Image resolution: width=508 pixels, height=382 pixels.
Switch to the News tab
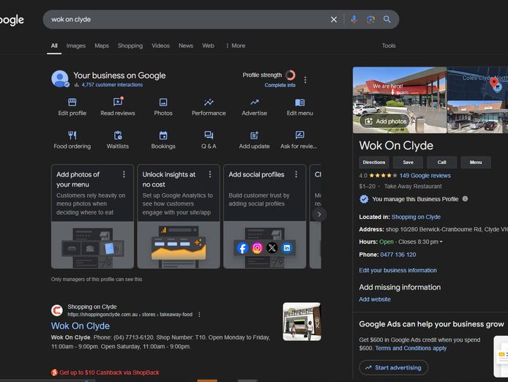(186, 45)
